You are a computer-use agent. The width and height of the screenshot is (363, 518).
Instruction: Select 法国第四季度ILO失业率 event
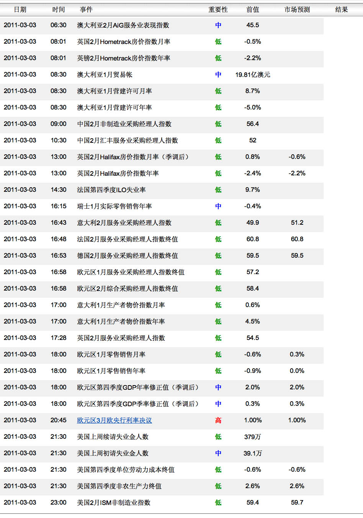[x=111, y=190]
